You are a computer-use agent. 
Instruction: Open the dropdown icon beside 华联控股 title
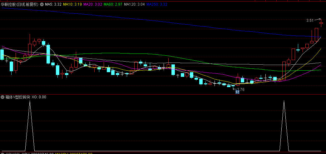coord(42,4)
